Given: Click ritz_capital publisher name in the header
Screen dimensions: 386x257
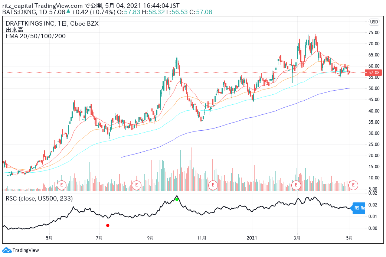Looking at the screenshot, I should (18, 6).
